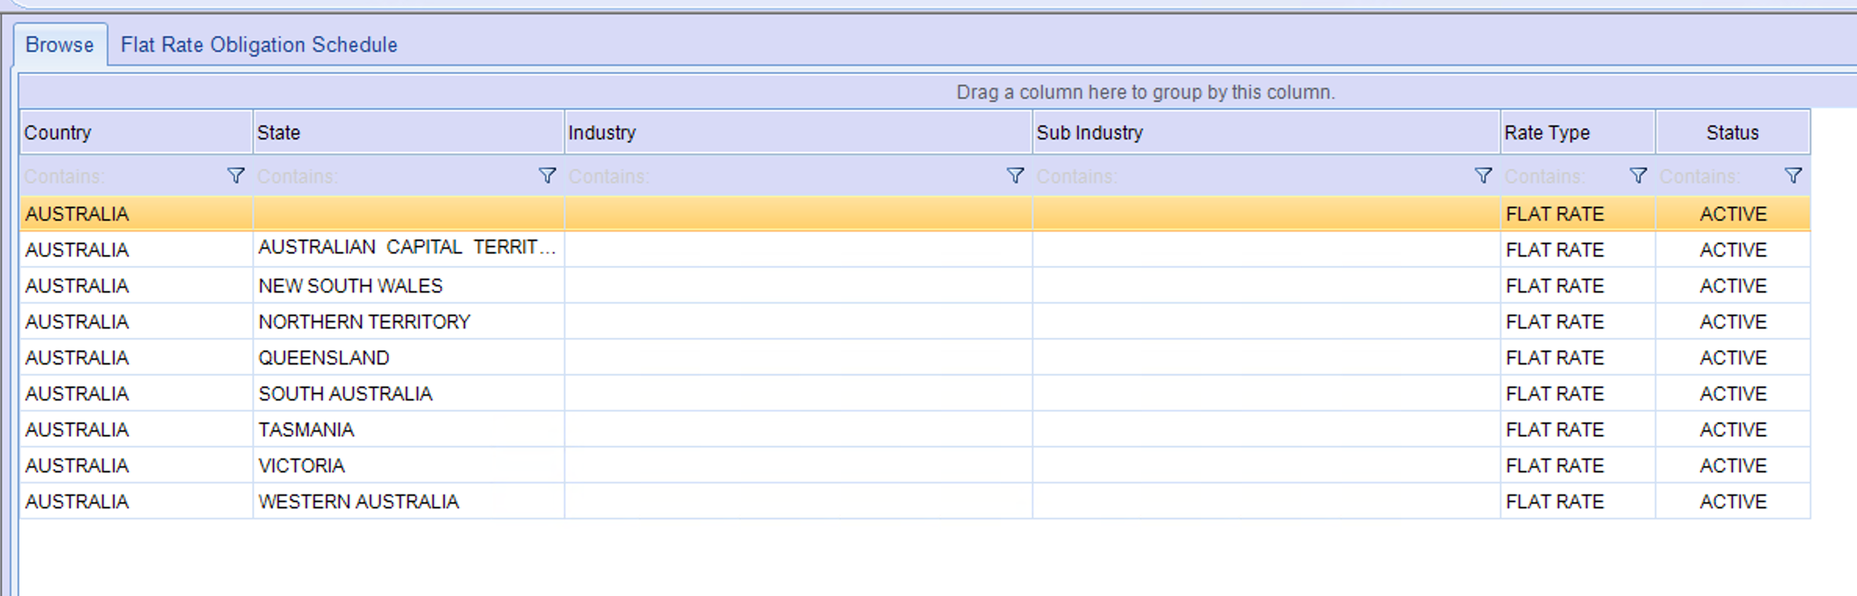
Task: Click the Rate Type filter funnel icon
Action: pos(1638,176)
